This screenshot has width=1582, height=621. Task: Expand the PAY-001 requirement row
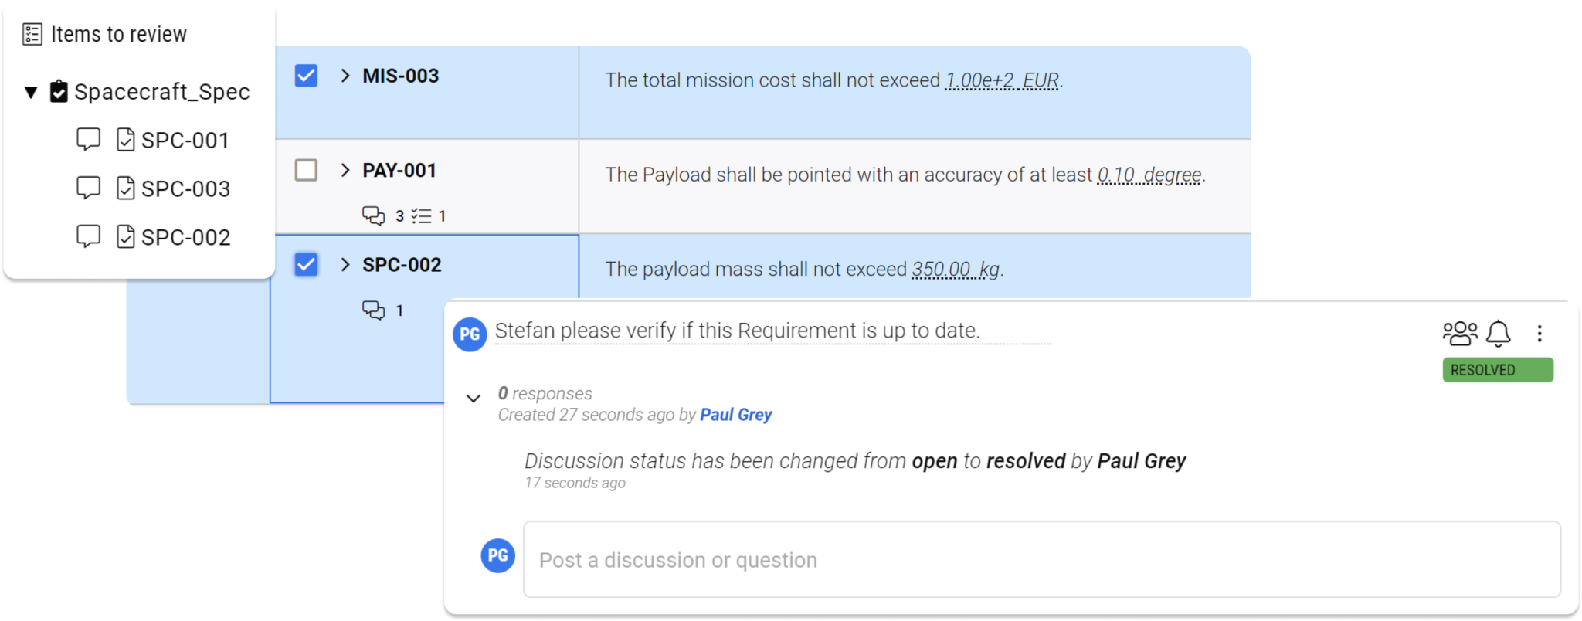point(345,170)
